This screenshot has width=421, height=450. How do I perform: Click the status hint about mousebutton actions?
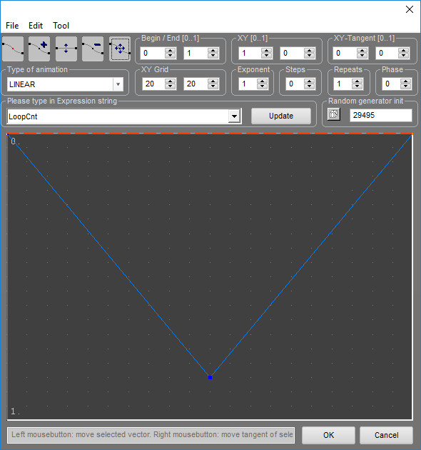[151, 434]
